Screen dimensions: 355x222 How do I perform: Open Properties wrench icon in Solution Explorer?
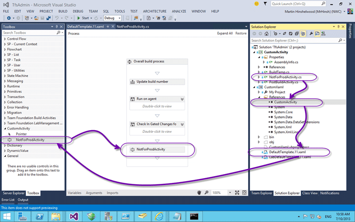coord(311,34)
